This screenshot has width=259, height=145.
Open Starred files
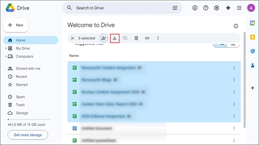click(x=22, y=85)
